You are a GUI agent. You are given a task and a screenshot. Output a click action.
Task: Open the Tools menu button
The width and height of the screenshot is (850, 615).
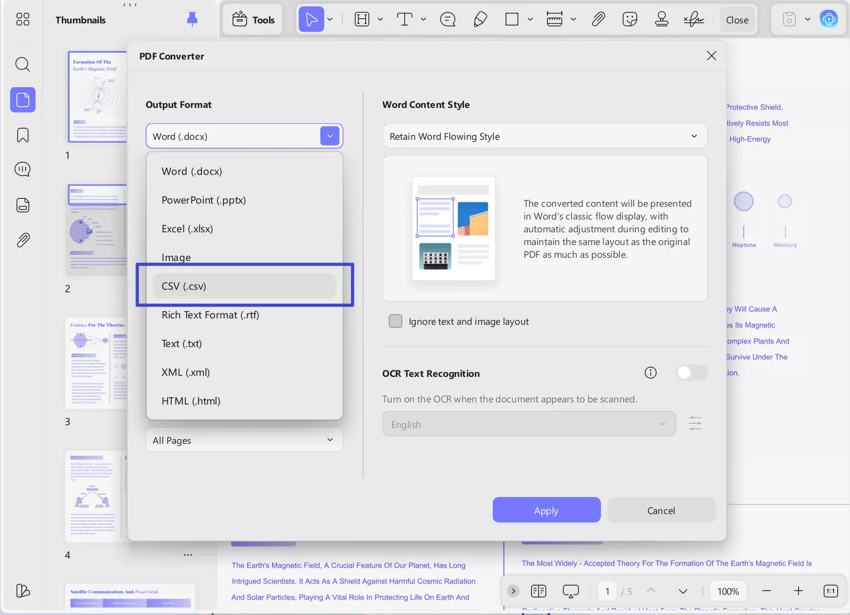(253, 20)
